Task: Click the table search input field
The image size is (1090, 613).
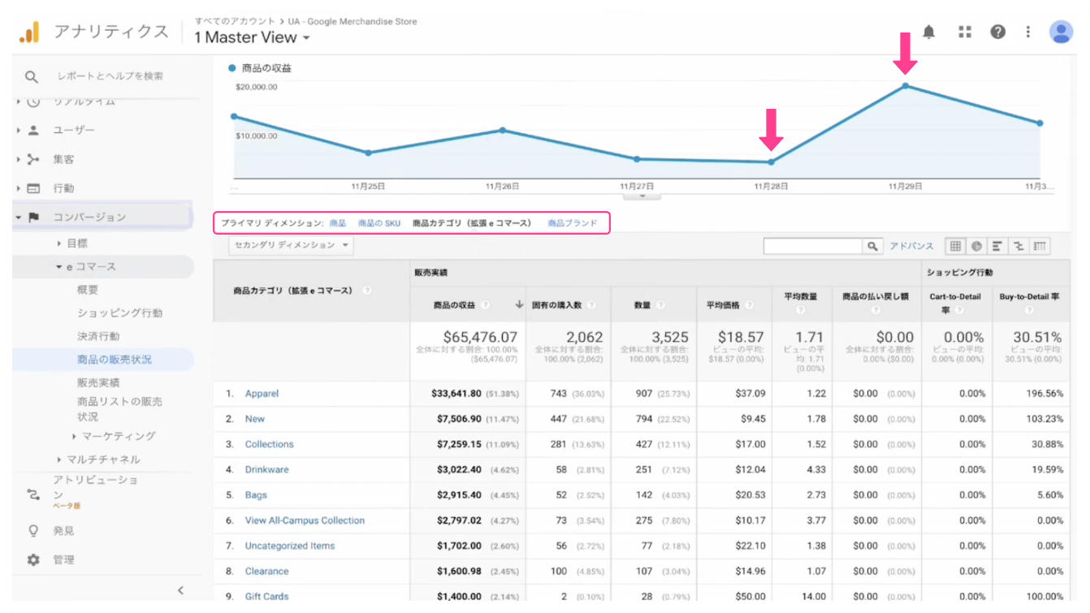Action: 813,246
